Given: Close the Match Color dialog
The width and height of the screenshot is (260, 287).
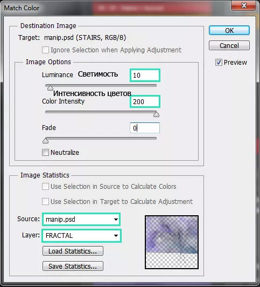Looking at the screenshot, I should coord(244,5).
